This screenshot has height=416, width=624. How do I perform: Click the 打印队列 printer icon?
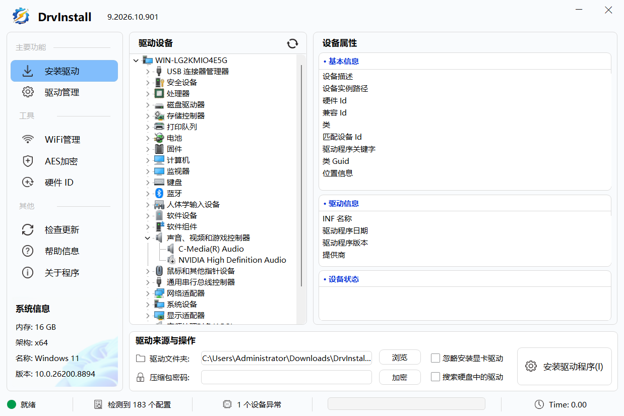(159, 127)
